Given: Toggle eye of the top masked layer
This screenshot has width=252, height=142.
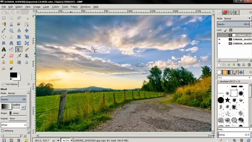Looking at the screenshot, I should pyautogui.click(x=219, y=35).
